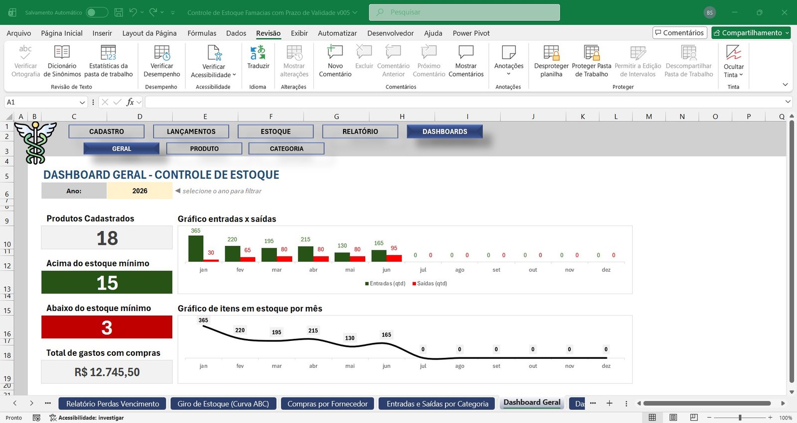Show more sheet tabs ellipsis at left
The height and width of the screenshot is (423, 797).
click(48, 403)
